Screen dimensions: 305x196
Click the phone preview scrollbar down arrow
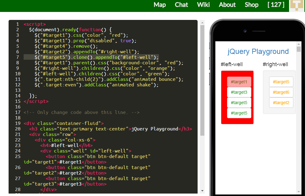pyautogui.click(x=299, y=192)
